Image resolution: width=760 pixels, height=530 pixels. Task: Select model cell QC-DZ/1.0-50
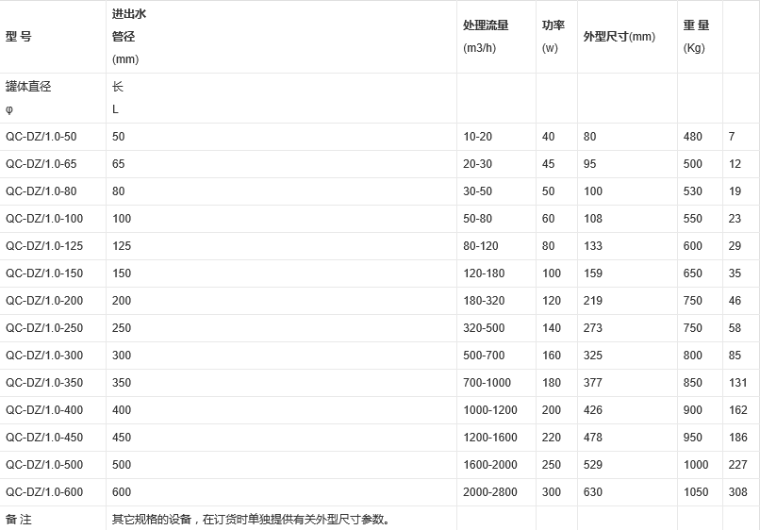[41, 137]
